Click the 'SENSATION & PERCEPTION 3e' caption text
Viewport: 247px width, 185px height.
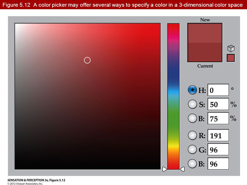pos(28,180)
